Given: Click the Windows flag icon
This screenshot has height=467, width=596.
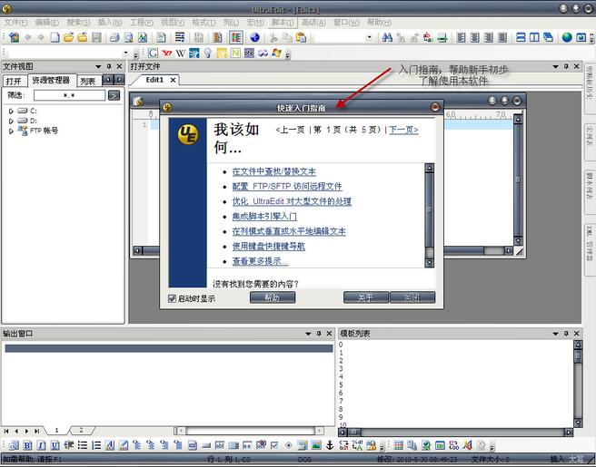Looking at the screenshot, I should coord(276,54).
